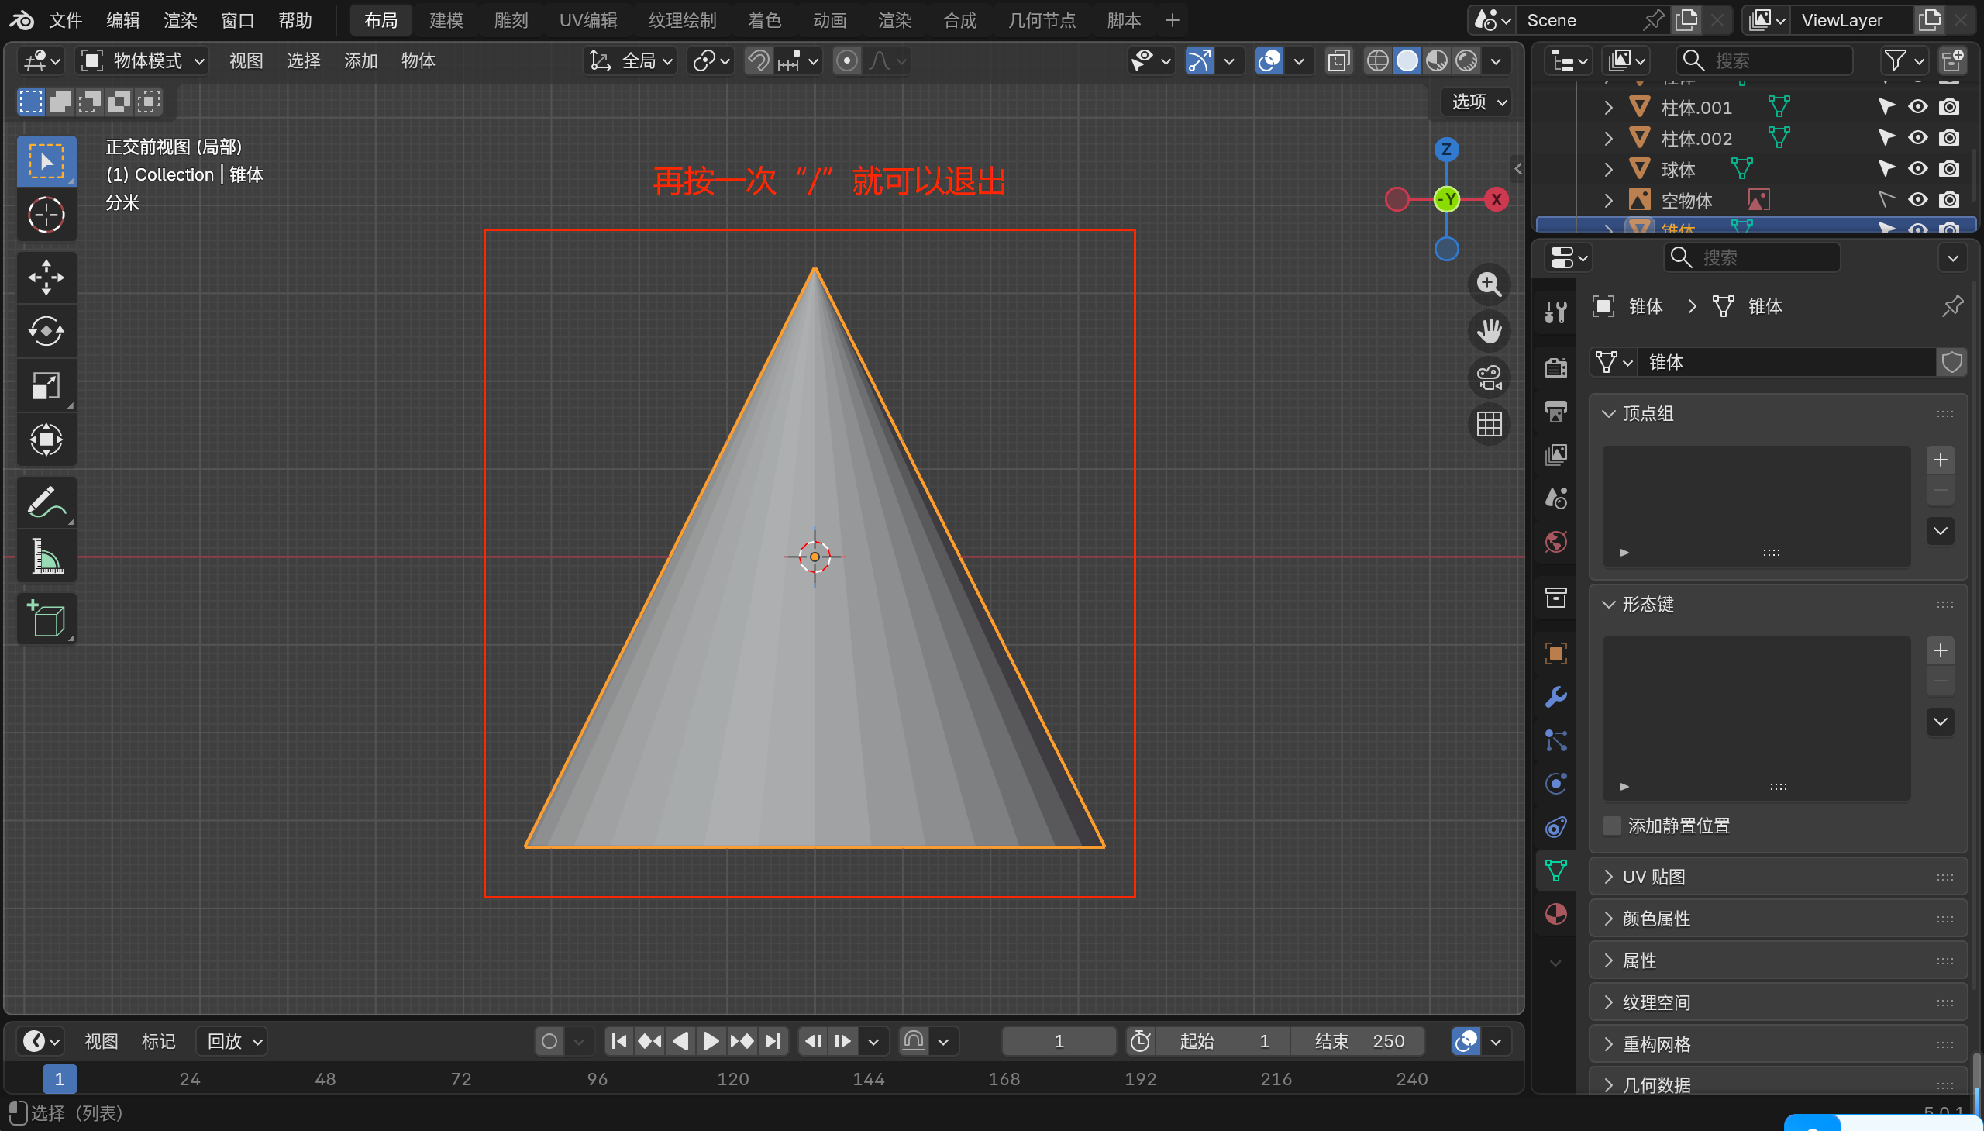The width and height of the screenshot is (1984, 1131).
Task: Open the 添加 menu in viewport header
Action: pyautogui.click(x=360, y=60)
